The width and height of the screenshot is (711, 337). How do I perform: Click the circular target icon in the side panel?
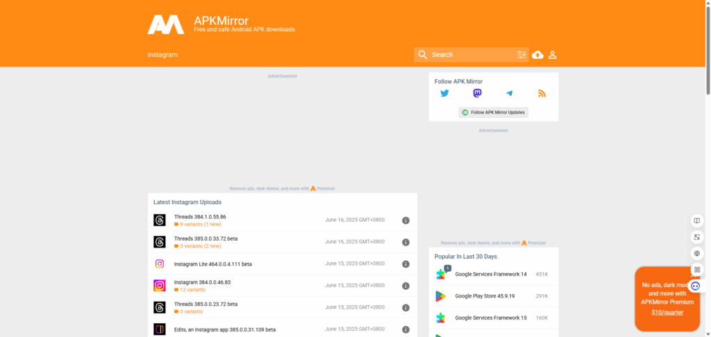coord(697,253)
